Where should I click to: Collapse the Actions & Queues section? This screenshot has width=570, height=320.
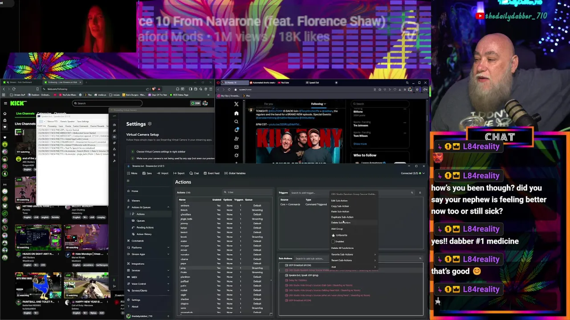148,207
